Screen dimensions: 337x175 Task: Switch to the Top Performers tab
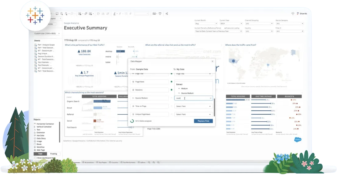128,162
